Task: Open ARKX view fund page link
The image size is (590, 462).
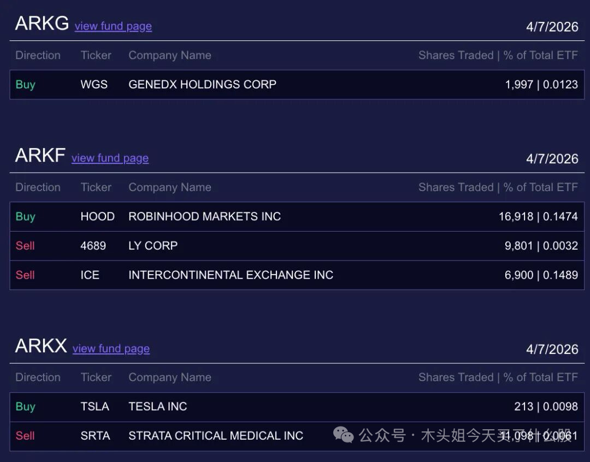Action: (x=111, y=349)
